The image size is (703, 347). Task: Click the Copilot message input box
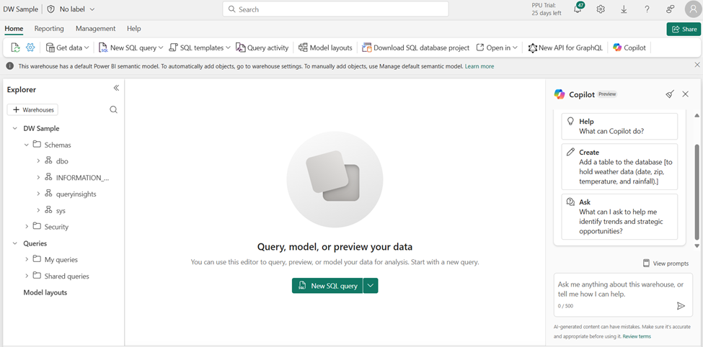tap(623, 294)
